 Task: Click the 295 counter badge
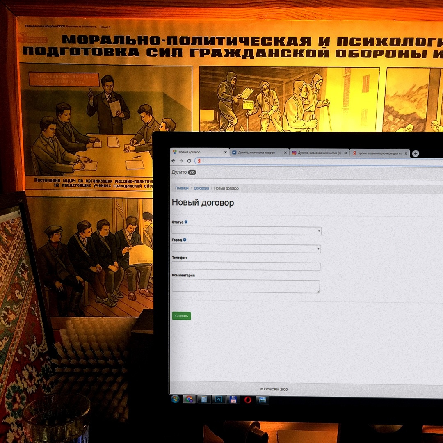tap(192, 172)
